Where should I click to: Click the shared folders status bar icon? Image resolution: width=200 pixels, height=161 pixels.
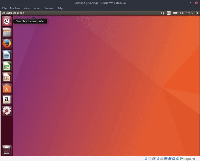(162, 159)
